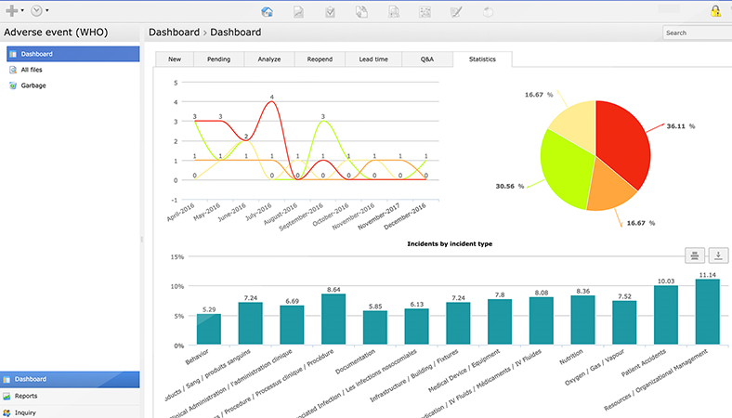Click the Oxygen / Gas / Vapour bar

[624, 322]
